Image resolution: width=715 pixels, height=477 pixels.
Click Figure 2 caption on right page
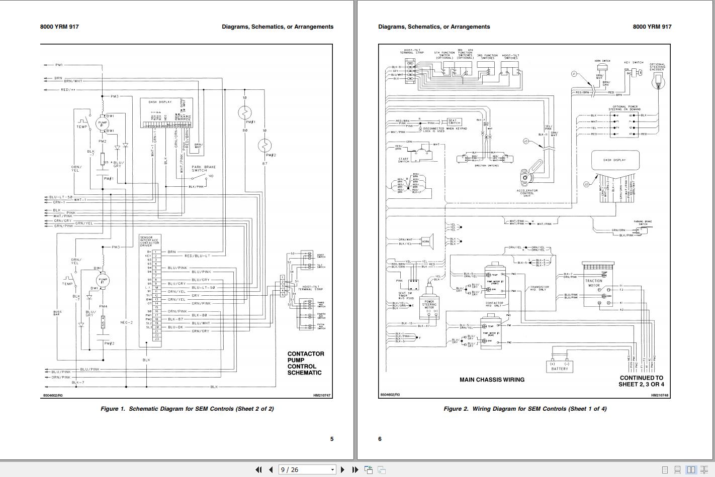tap(525, 409)
